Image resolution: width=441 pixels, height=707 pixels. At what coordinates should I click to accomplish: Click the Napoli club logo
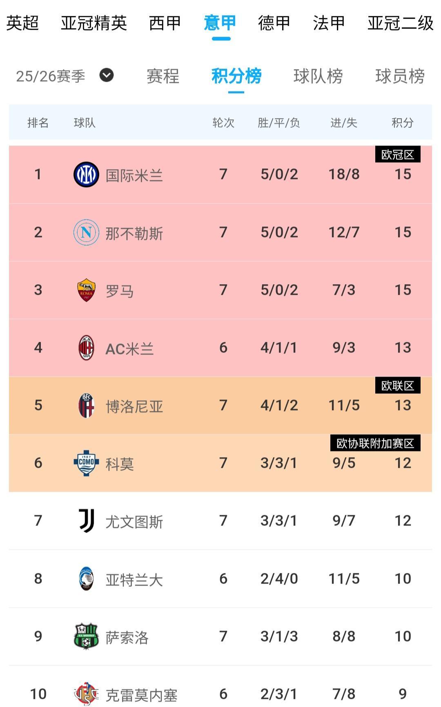click(86, 232)
